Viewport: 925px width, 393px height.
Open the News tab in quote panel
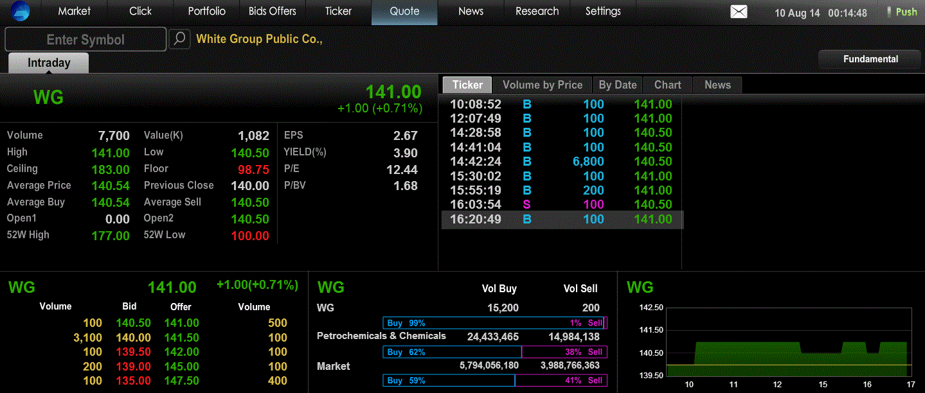click(x=717, y=85)
